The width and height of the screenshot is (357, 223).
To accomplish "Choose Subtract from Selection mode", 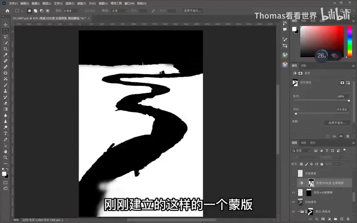I will (x=42, y=11).
